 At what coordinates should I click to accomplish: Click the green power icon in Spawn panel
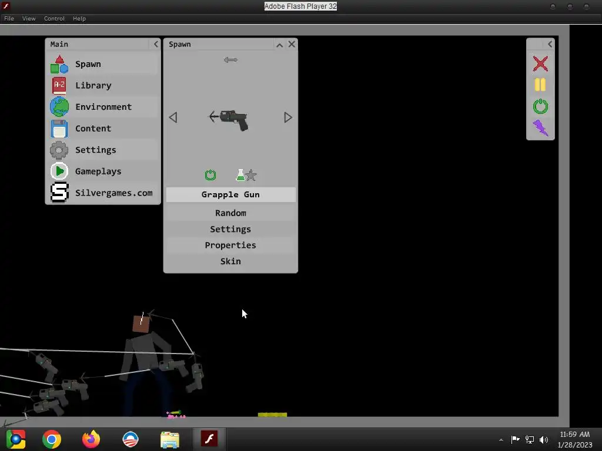tap(210, 175)
